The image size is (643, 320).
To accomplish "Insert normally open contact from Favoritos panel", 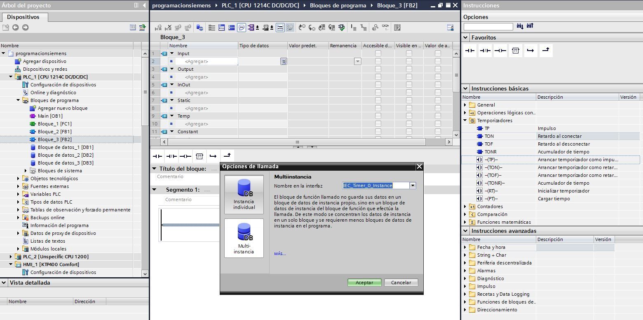I will pyautogui.click(x=470, y=51).
